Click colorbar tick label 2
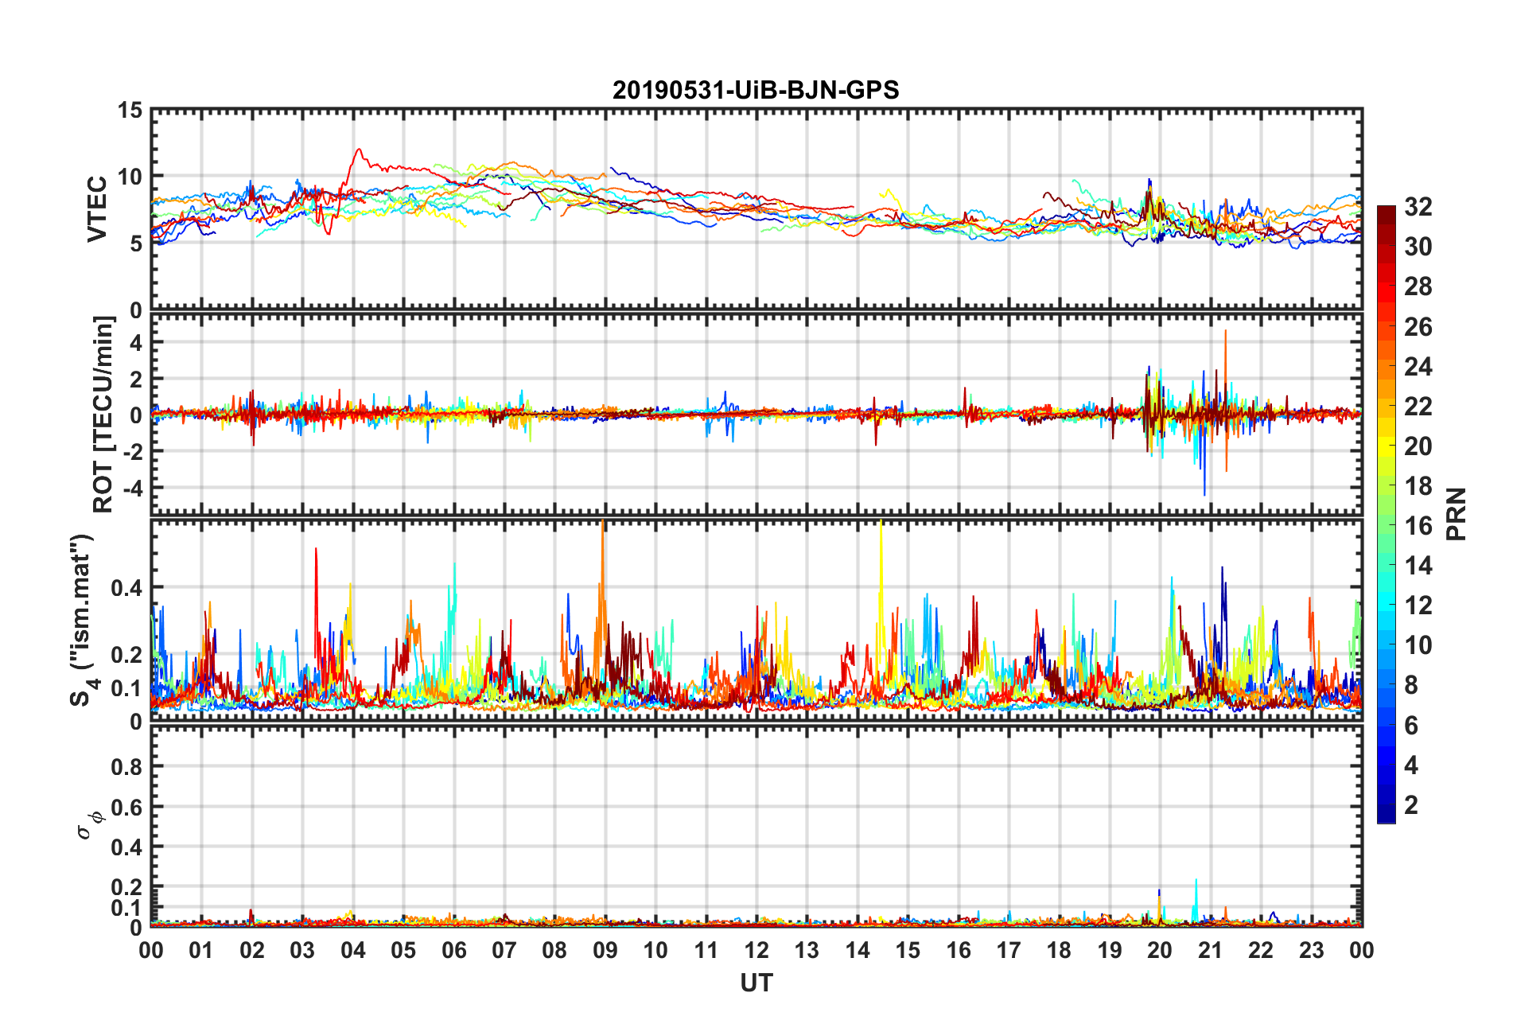Viewport: 1513px width, 1028px height. 1411,804
